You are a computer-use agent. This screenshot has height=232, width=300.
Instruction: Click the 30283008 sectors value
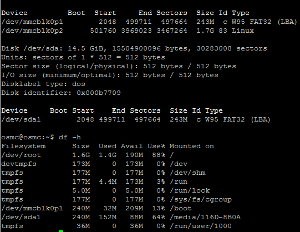(x=214, y=48)
